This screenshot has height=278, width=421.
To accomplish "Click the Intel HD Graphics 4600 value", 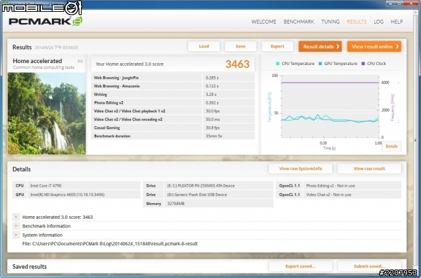I will coord(67,195).
